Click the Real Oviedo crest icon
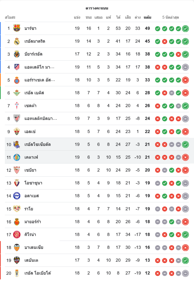194x283 pixels. pos(17,273)
